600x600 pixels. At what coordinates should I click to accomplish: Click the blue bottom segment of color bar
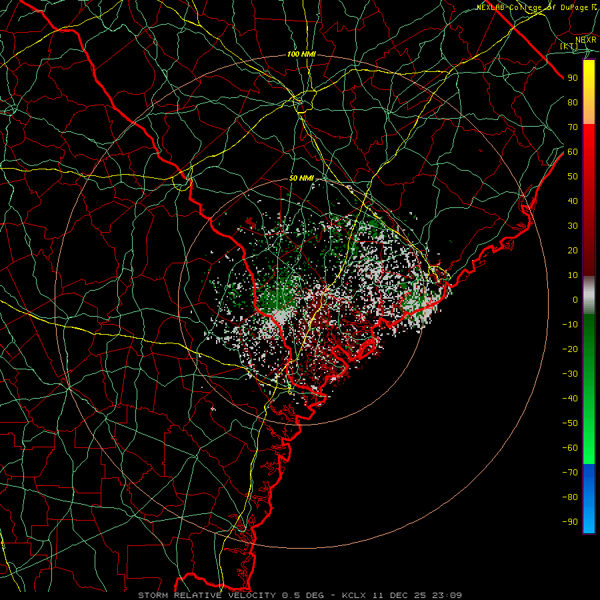589,499
